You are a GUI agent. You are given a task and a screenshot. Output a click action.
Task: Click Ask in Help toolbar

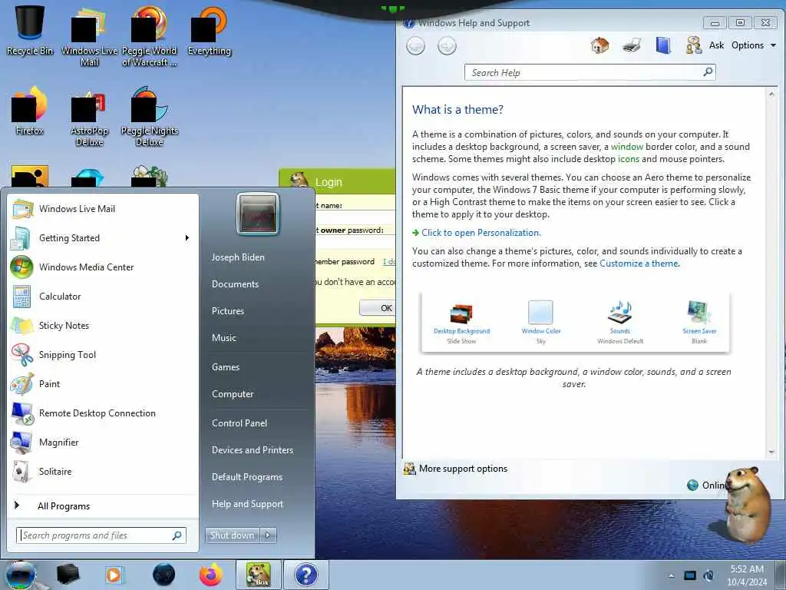[705, 45]
